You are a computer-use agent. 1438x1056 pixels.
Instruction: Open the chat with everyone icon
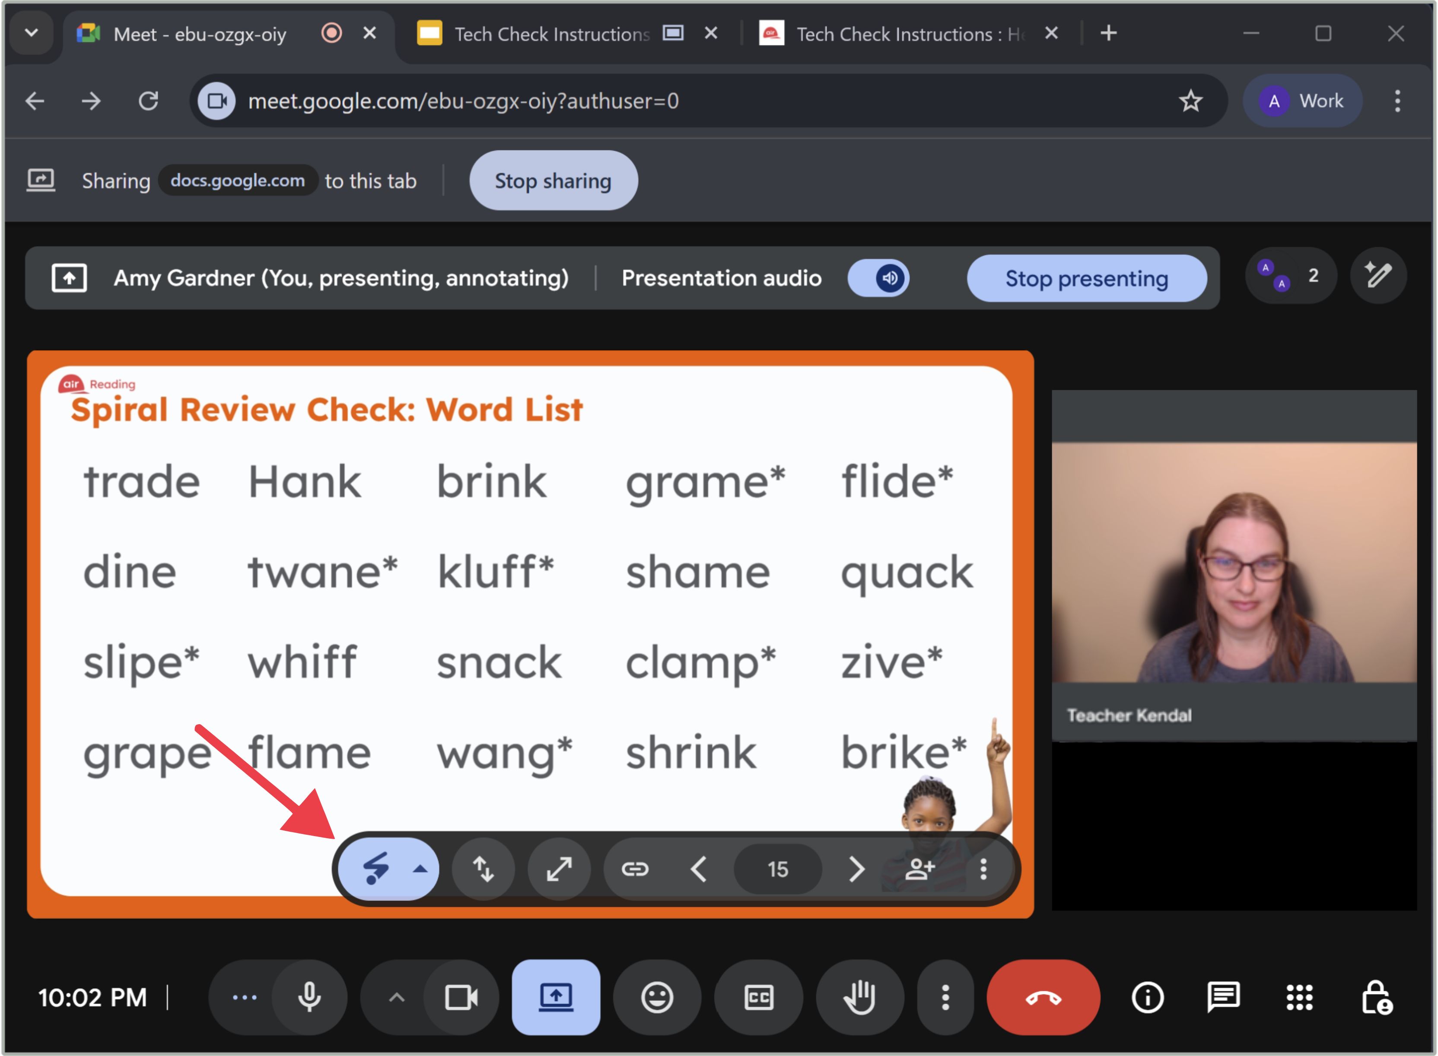[x=1223, y=997]
